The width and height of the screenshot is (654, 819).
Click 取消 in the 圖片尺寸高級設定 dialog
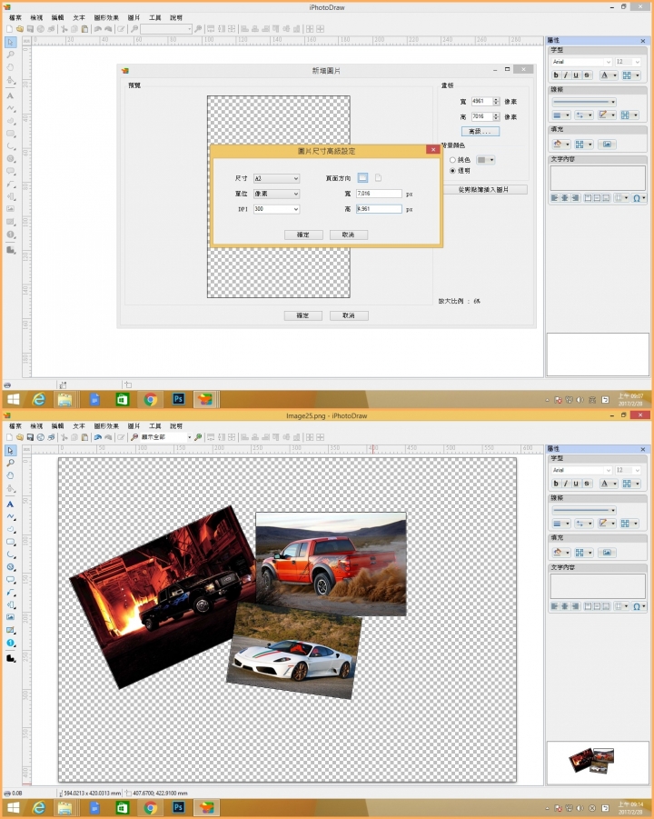click(x=348, y=235)
